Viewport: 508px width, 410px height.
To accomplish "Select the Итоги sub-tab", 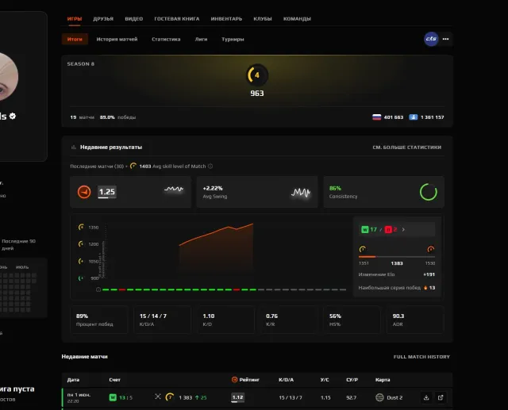I will tap(75, 39).
